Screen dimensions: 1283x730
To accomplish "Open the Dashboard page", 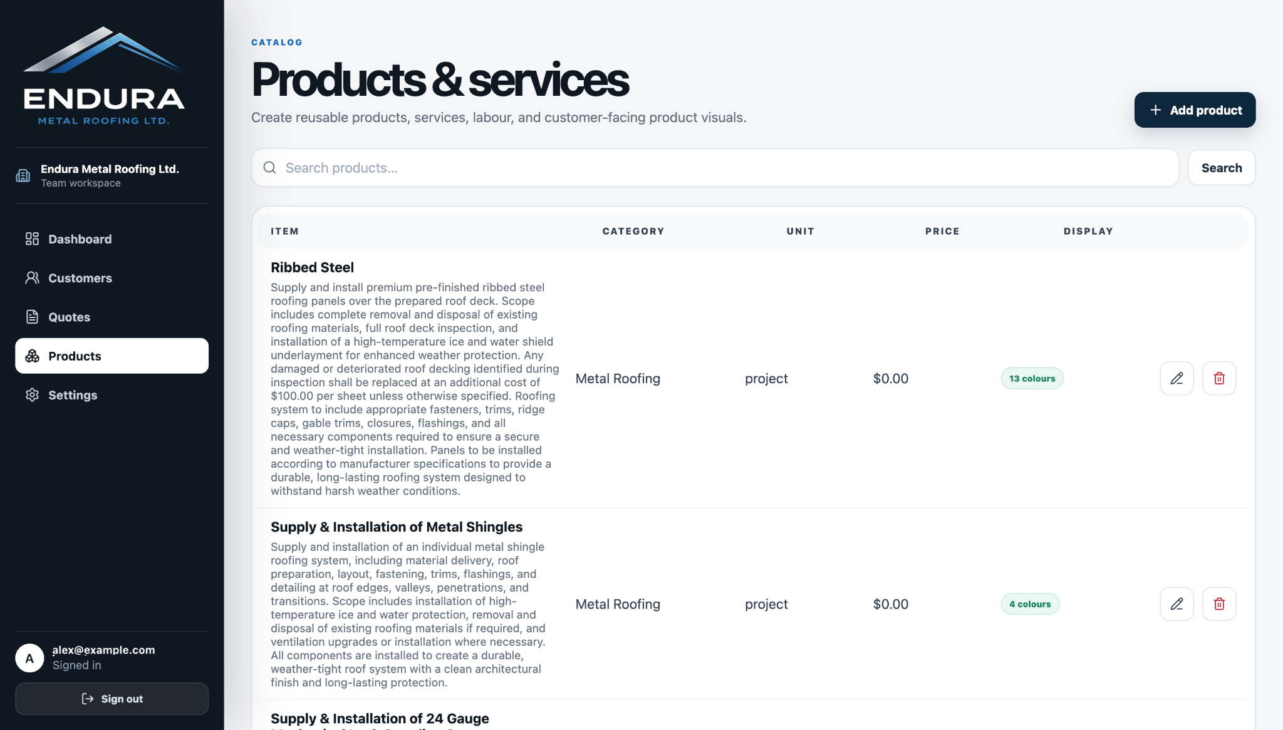I will [x=112, y=239].
